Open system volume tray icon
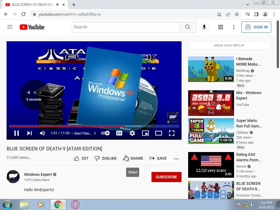 click(x=252, y=205)
